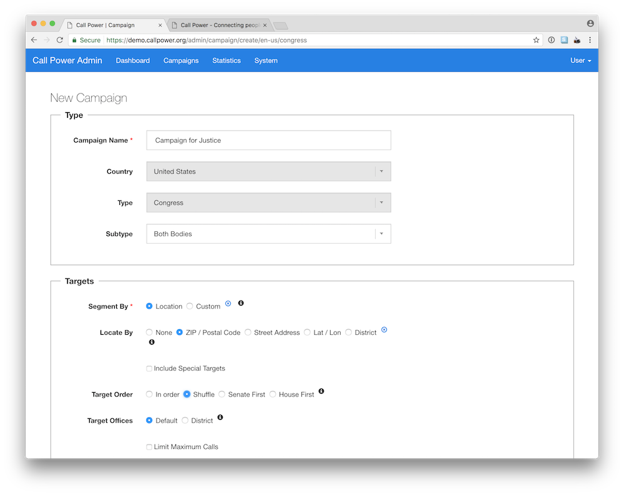This screenshot has width=624, height=495.
Task: Reload the page in browser
Action: [x=60, y=40]
